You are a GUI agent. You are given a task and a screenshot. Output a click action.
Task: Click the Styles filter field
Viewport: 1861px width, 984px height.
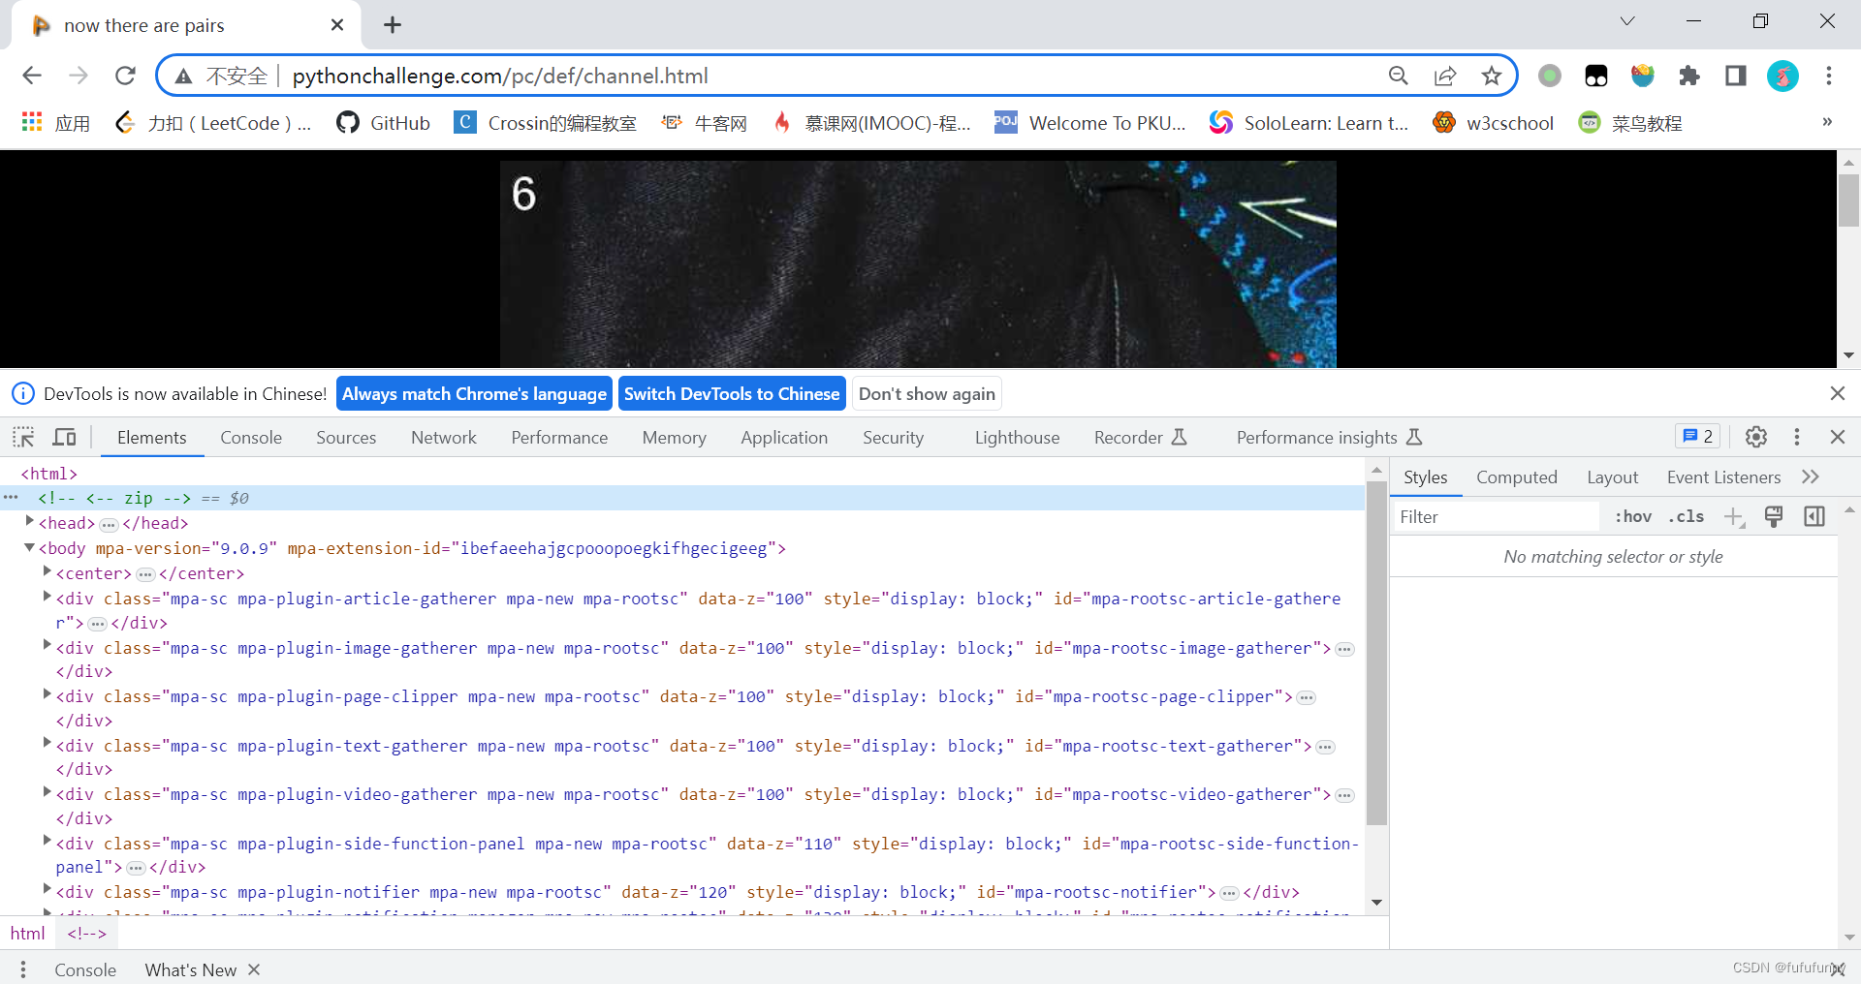pyautogui.click(x=1493, y=516)
